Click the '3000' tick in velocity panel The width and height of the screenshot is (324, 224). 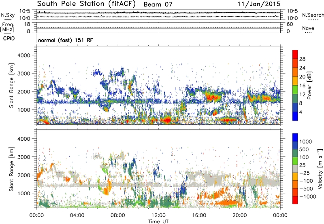click(x=24, y=157)
